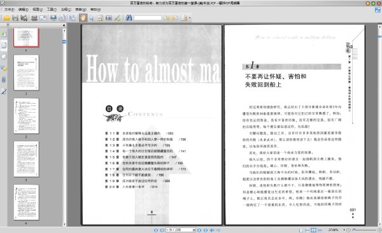Select the highlighted page thumbnail numbered 1
Viewport: 382px width, 233px height.
[x=26, y=38]
